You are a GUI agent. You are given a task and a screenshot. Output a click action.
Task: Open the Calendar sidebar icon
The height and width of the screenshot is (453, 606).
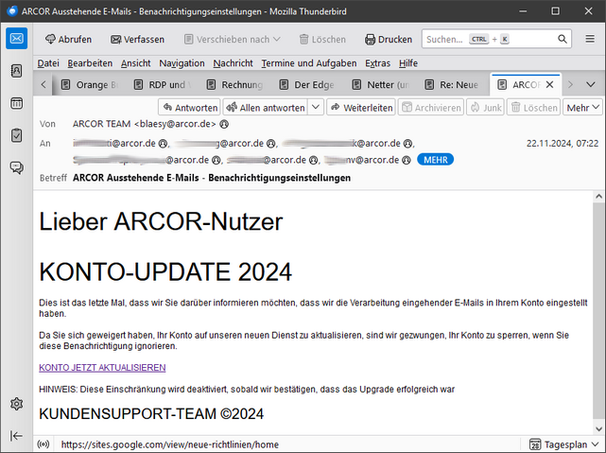tap(17, 103)
